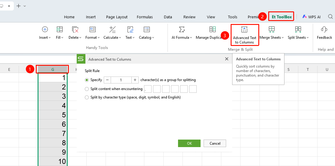Viewport: 335px width, 166px height.
Task: Confirm the split with OK
Action: (x=189, y=143)
